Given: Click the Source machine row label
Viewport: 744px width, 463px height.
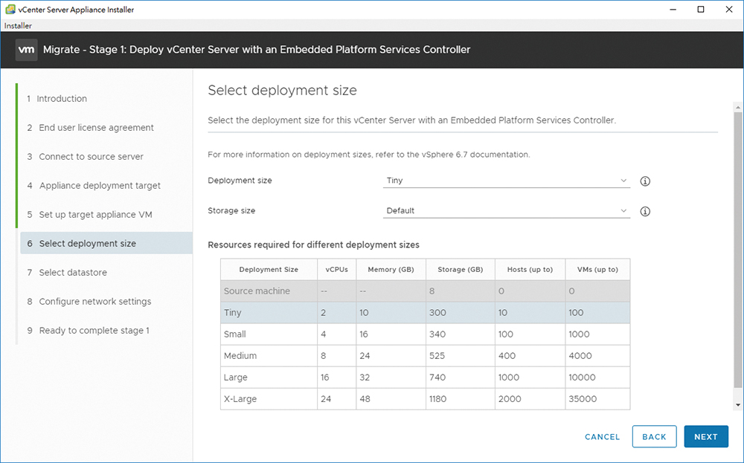Looking at the screenshot, I should tap(257, 291).
